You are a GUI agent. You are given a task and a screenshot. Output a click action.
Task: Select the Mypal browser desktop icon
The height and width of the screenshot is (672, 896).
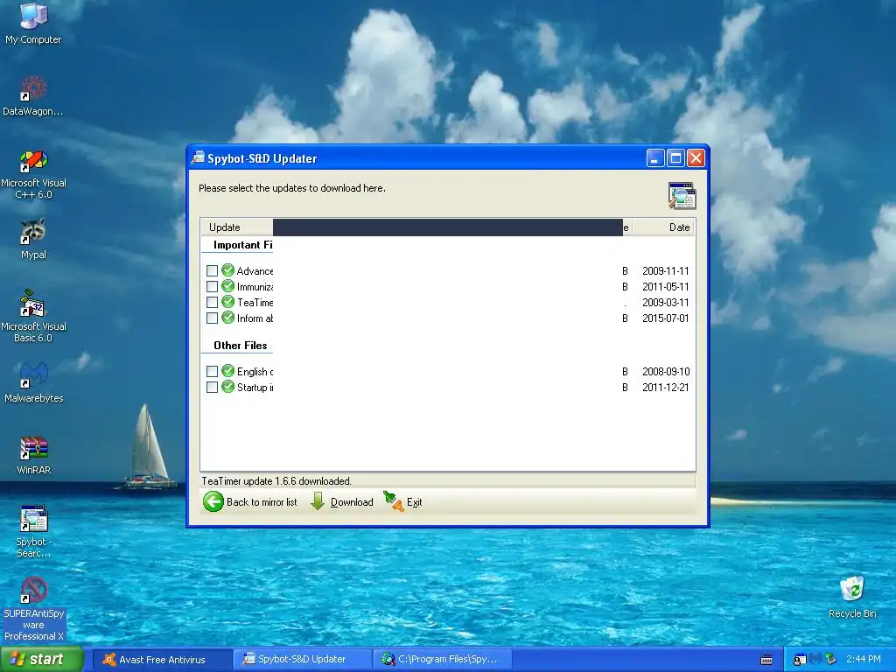pyautogui.click(x=33, y=238)
